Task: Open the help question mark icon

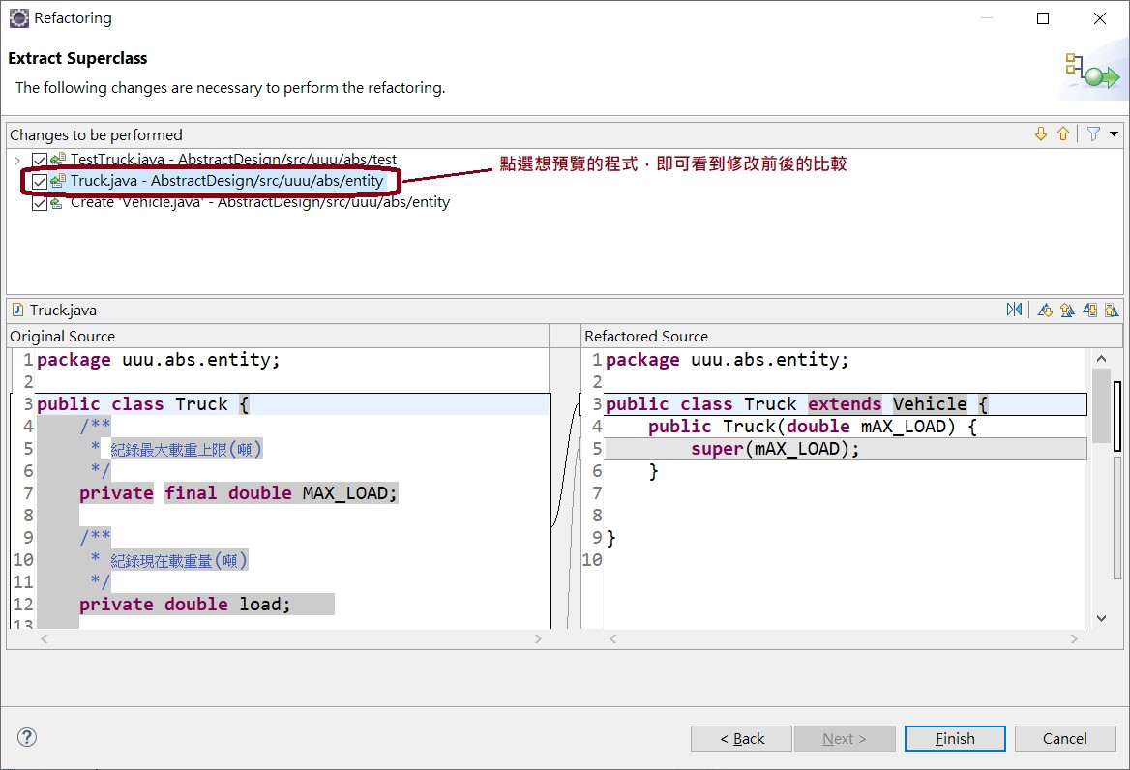Action: pyautogui.click(x=27, y=738)
